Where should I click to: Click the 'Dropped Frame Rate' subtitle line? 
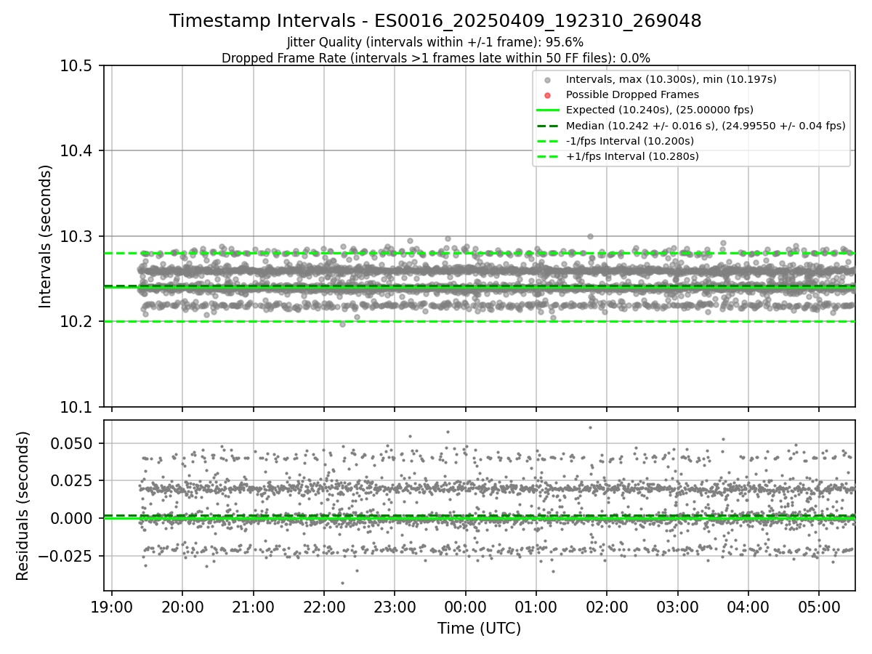pyautogui.click(x=435, y=58)
